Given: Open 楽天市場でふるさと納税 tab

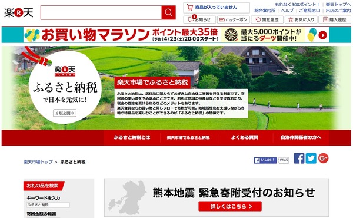Looking at the screenshot, I should [x=188, y=137].
